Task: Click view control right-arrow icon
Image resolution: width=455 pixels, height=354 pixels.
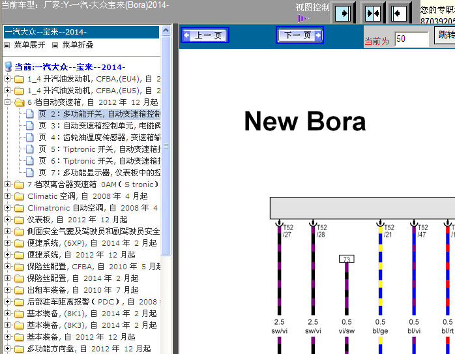Action: point(343,13)
